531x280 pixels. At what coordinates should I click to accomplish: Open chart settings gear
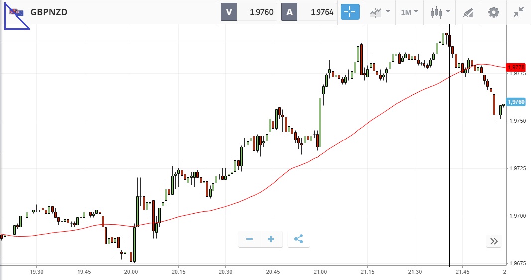(x=493, y=12)
